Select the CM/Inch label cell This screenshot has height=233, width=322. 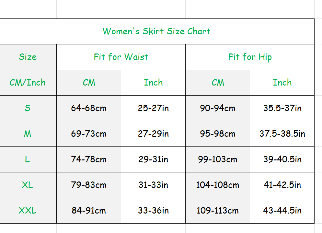(28, 83)
